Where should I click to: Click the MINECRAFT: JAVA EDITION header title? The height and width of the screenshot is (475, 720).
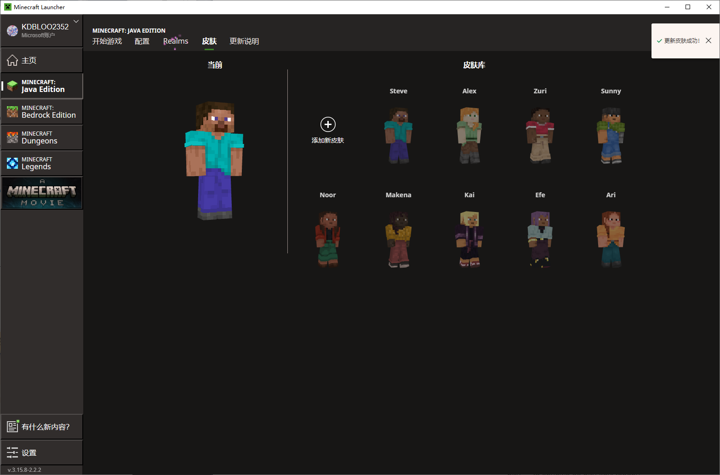pyautogui.click(x=129, y=31)
